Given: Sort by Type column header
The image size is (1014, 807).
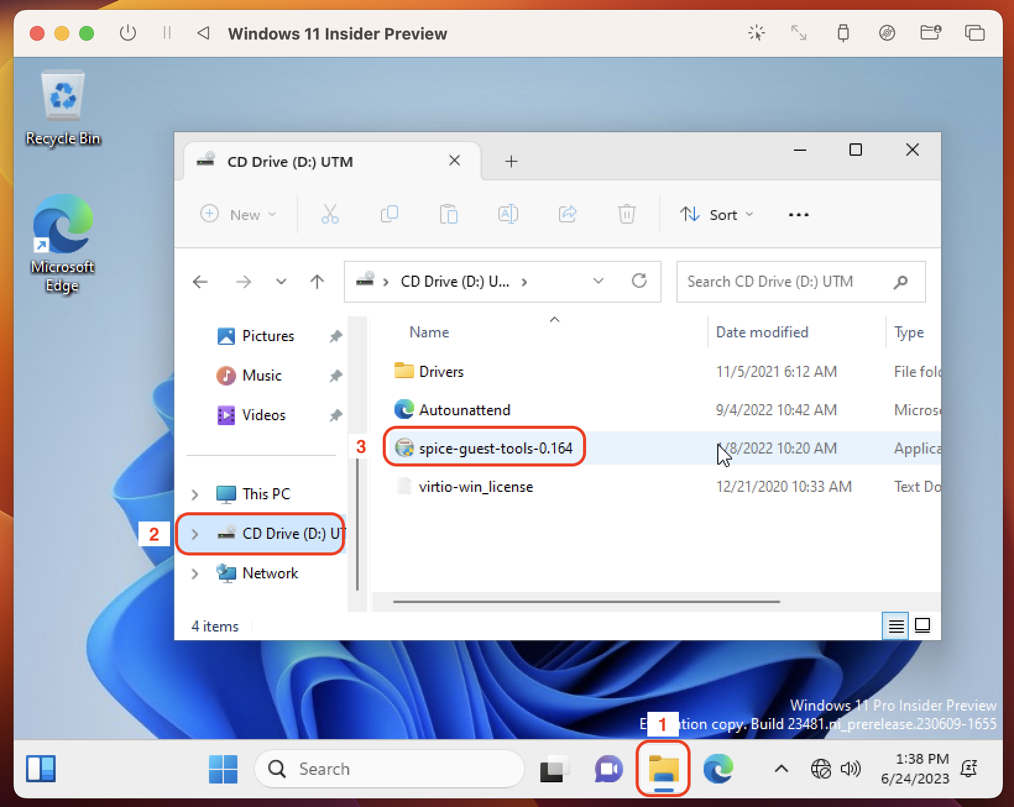Looking at the screenshot, I should (x=909, y=332).
